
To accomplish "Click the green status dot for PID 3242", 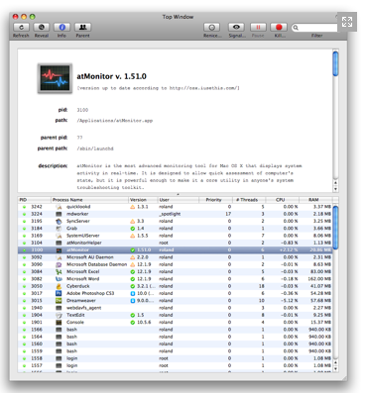I will pyautogui.click(x=24, y=207).
